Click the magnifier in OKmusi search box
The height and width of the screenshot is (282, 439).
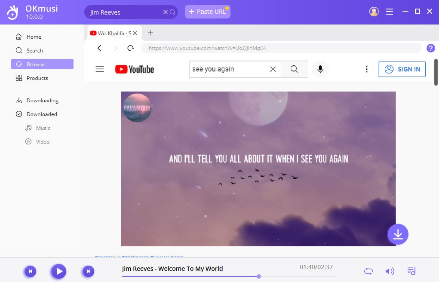[172, 12]
